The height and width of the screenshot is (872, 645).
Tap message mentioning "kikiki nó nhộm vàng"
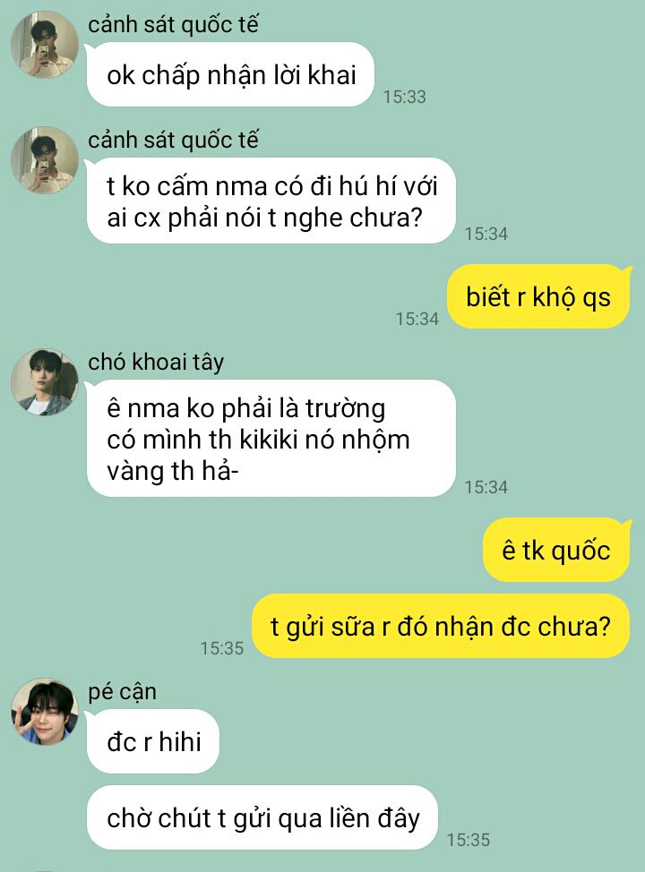[271, 439]
